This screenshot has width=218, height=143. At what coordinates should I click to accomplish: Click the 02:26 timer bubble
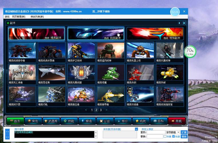(175, 12)
